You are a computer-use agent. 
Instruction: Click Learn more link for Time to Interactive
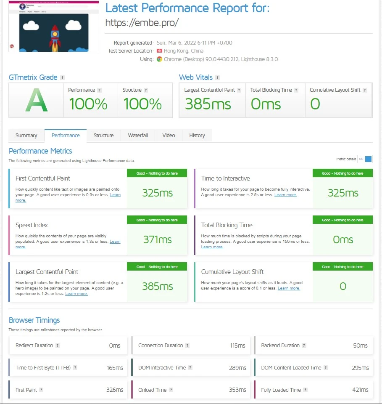point(285,195)
